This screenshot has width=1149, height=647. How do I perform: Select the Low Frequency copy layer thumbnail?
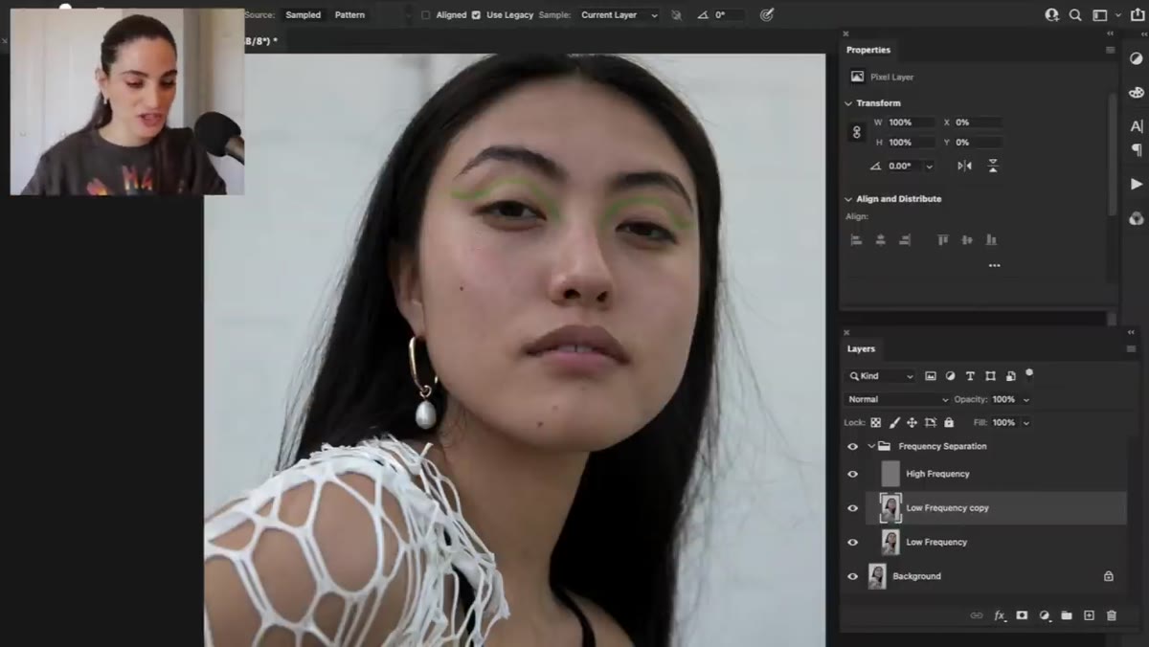click(x=890, y=508)
